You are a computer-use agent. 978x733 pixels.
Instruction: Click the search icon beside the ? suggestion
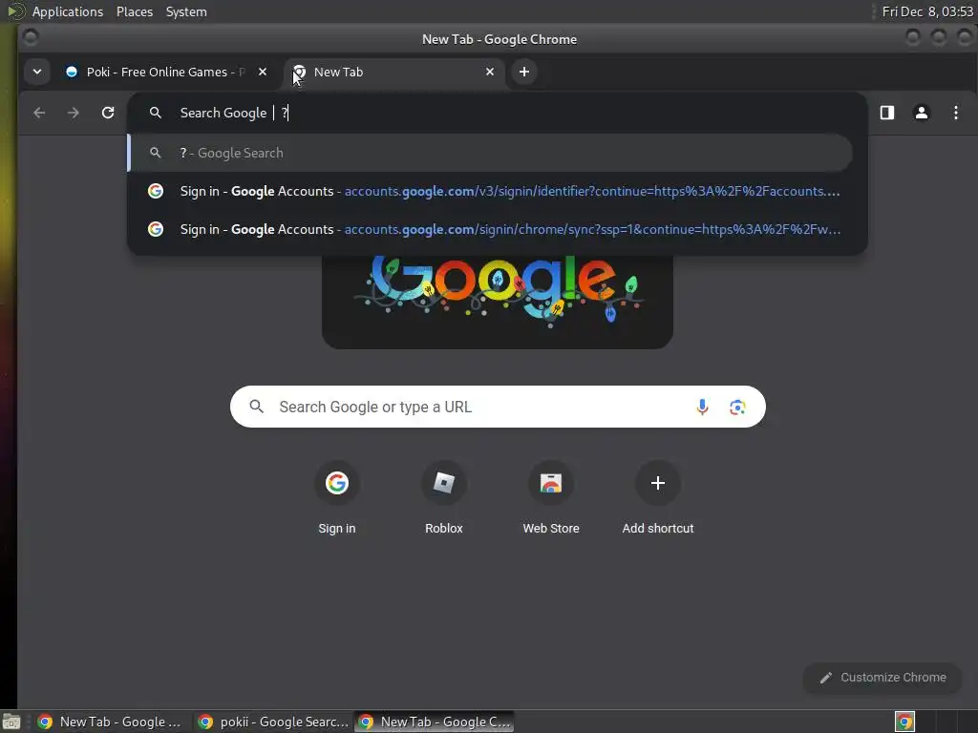click(x=156, y=153)
